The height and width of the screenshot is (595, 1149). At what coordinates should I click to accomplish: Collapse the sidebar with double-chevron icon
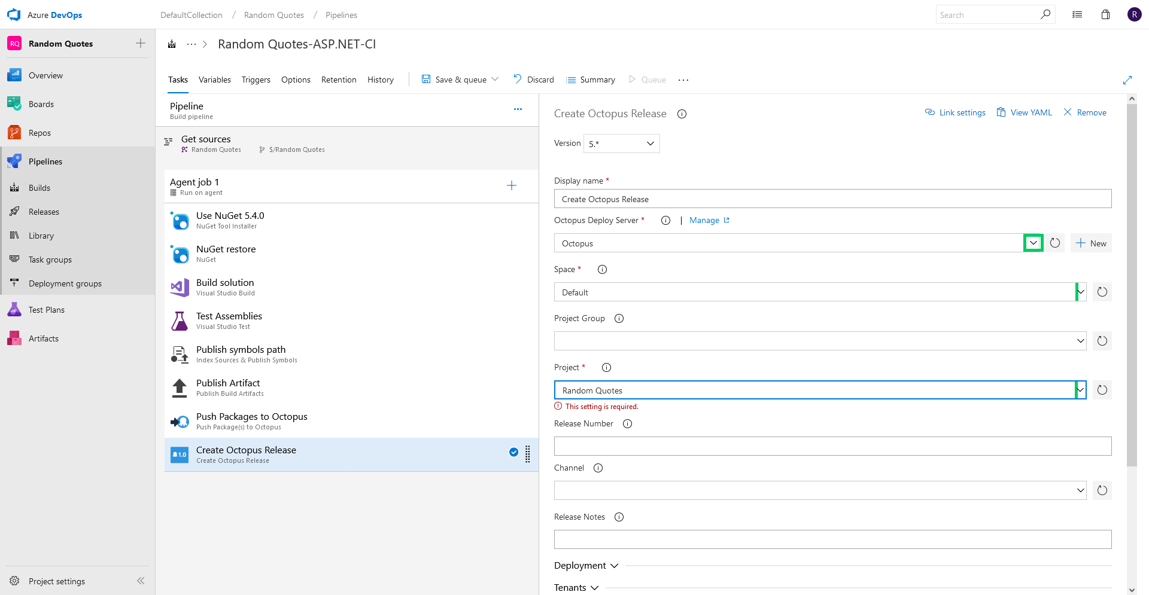[141, 581]
